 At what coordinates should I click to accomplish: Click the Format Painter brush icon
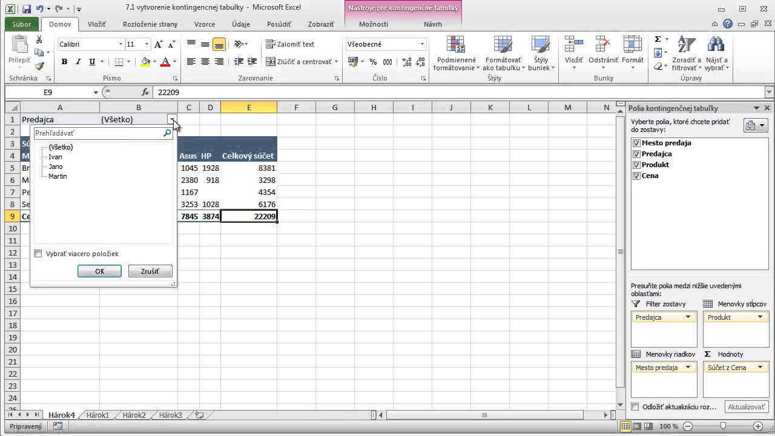(x=39, y=66)
